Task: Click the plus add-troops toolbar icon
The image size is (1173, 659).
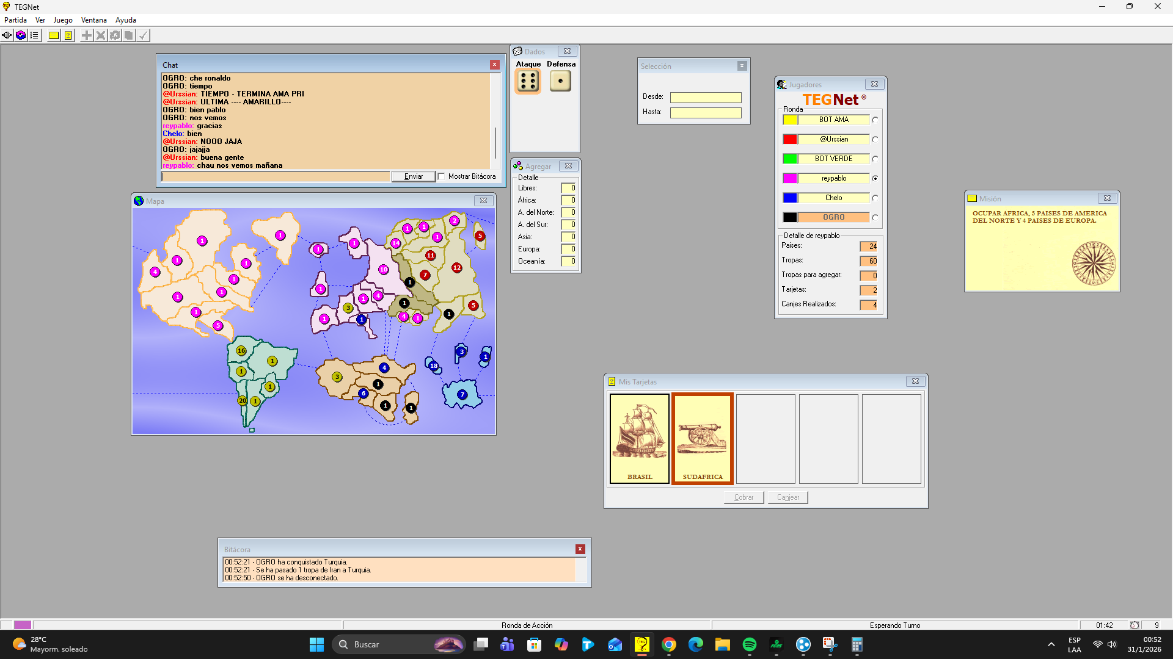Action: click(x=87, y=35)
